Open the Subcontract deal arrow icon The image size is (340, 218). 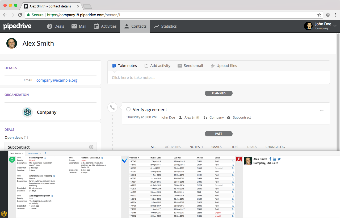(x=91, y=147)
